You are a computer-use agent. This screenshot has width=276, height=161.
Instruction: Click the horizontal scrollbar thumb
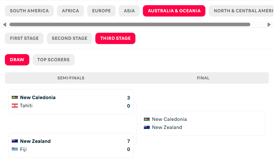(130, 25)
